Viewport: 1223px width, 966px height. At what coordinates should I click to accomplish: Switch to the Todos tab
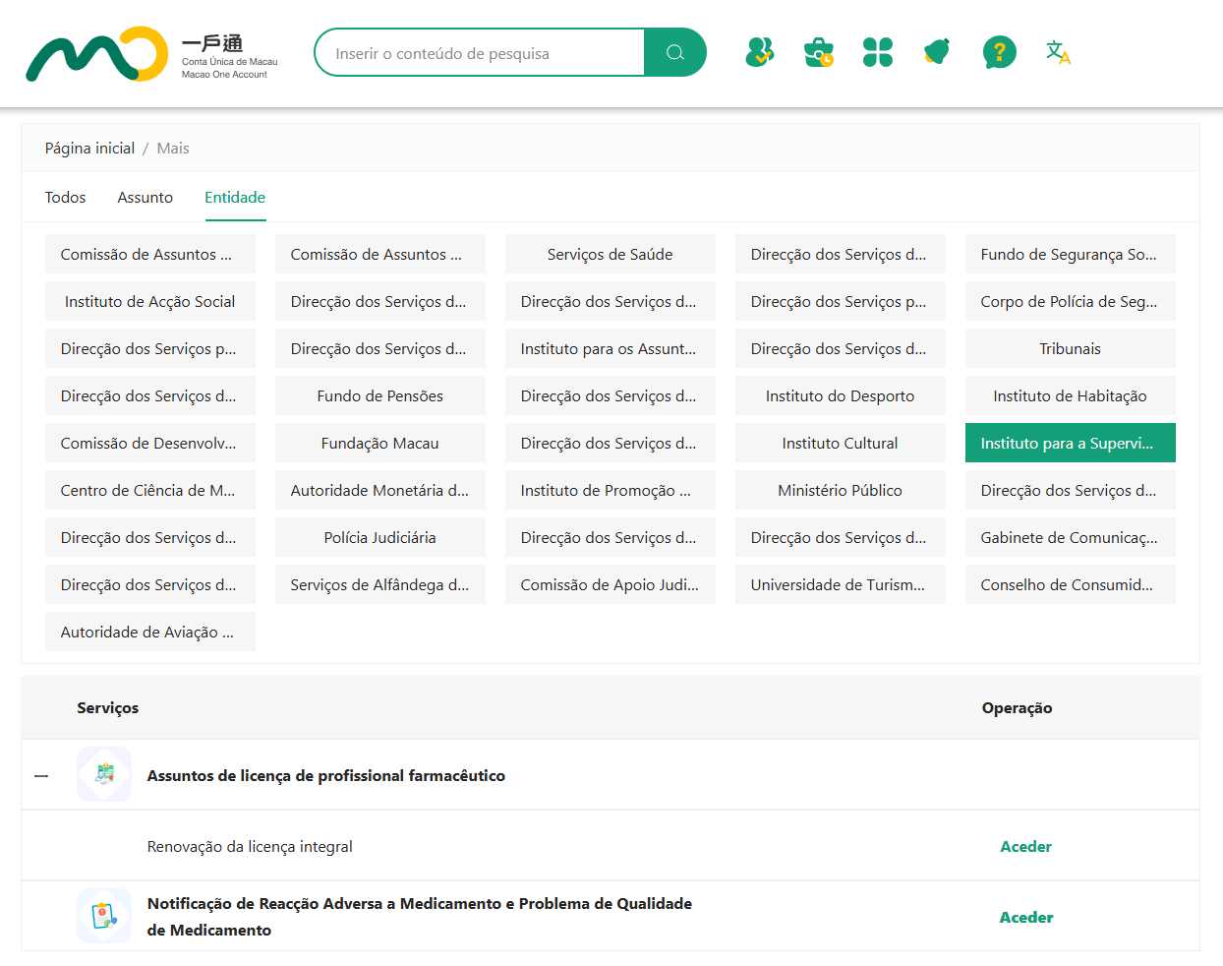coord(65,198)
